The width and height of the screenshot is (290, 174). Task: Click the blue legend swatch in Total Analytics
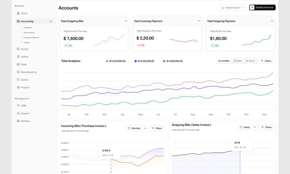click(135, 61)
